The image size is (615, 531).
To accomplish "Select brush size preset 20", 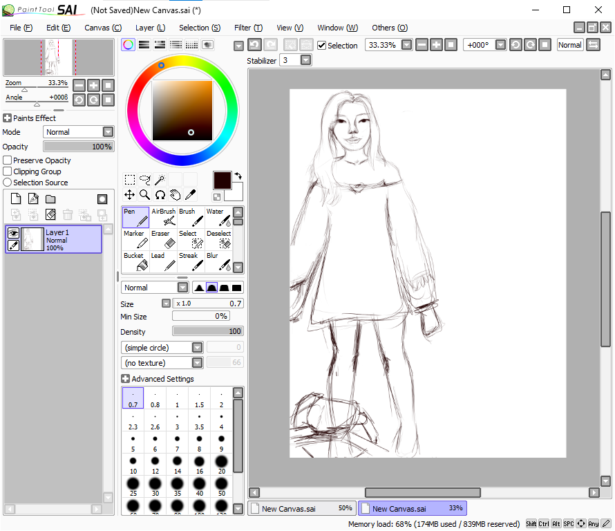I will (222, 465).
